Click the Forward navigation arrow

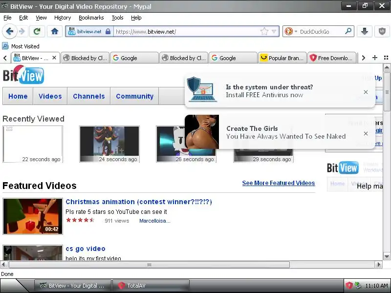point(22,31)
